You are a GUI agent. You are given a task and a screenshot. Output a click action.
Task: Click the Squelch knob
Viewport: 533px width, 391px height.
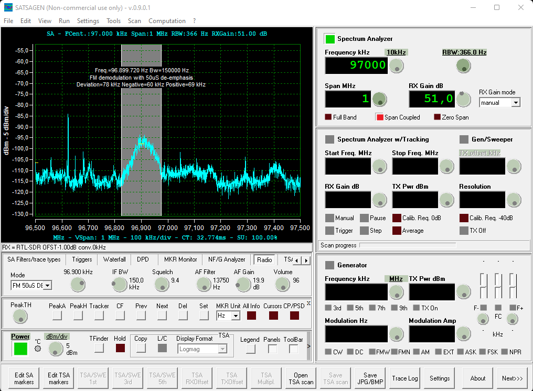(x=162, y=284)
